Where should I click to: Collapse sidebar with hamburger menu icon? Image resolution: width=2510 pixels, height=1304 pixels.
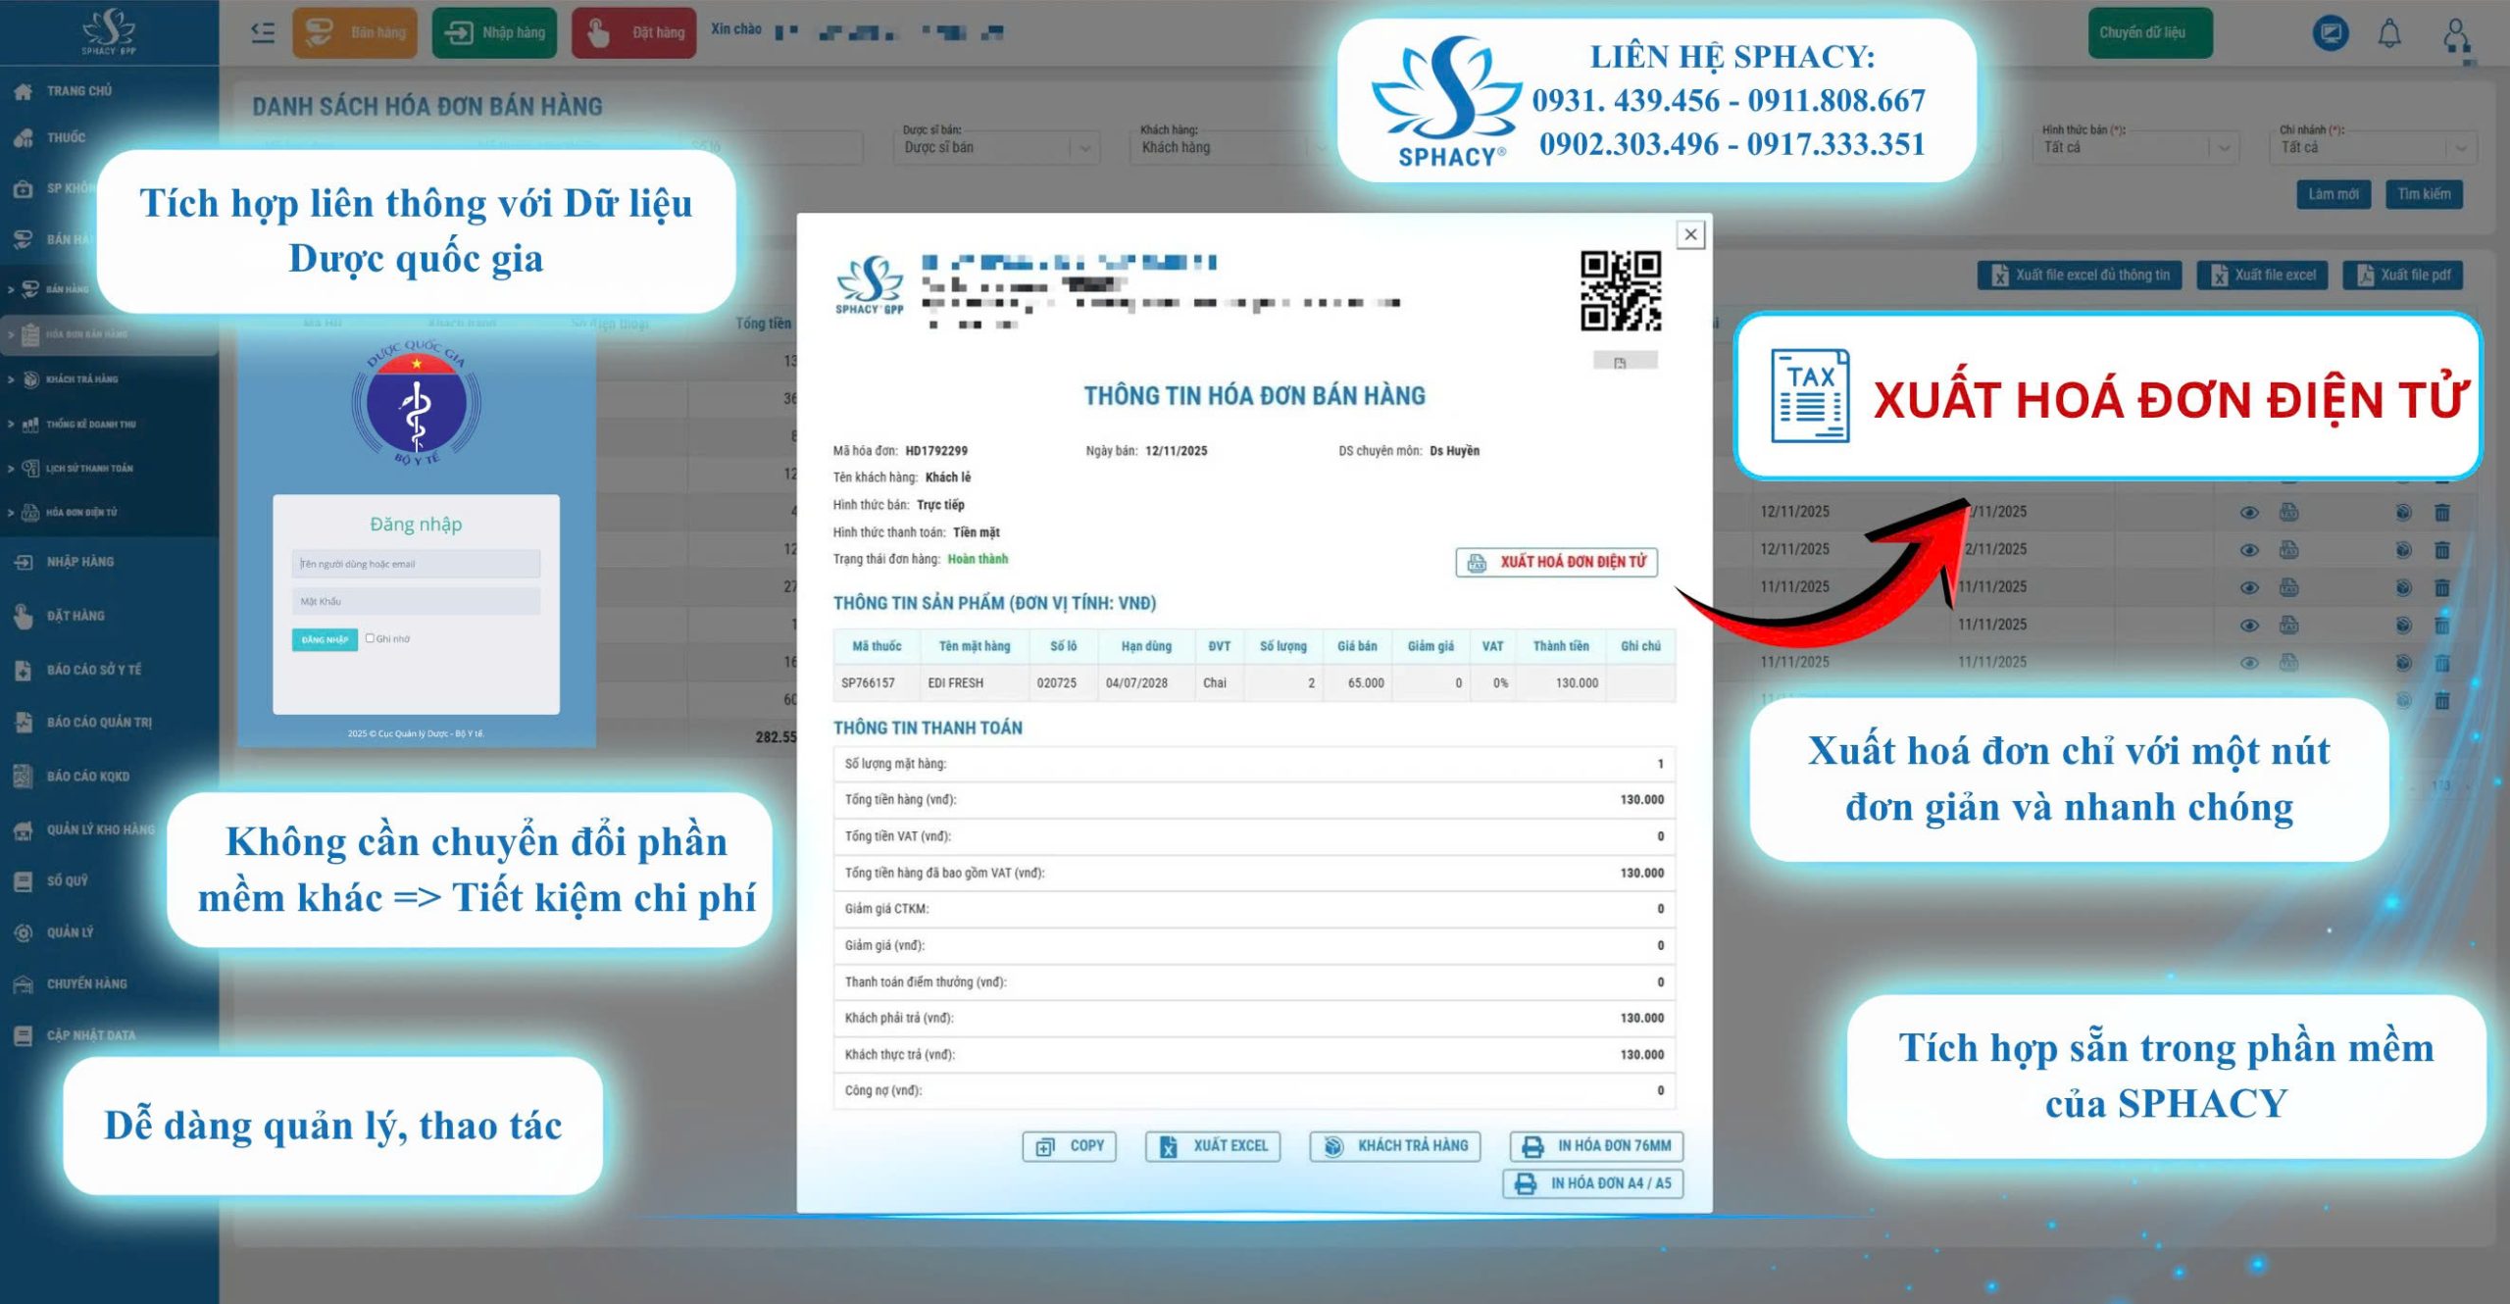(x=263, y=33)
